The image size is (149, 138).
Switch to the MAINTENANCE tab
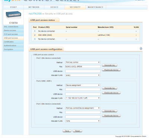click(x=95, y=7)
